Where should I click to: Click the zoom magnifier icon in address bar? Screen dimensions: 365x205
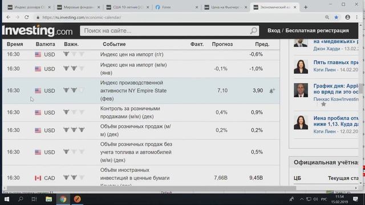pos(327,17)
